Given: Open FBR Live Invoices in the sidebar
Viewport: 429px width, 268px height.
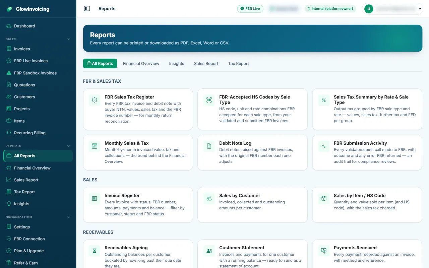Looking at the screenshot, I should pyautogui.click(x=38, y=61).
